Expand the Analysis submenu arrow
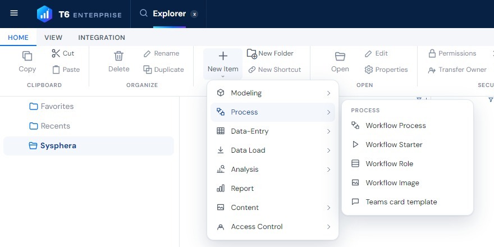The image size is (494, 247). coord(328,170)
